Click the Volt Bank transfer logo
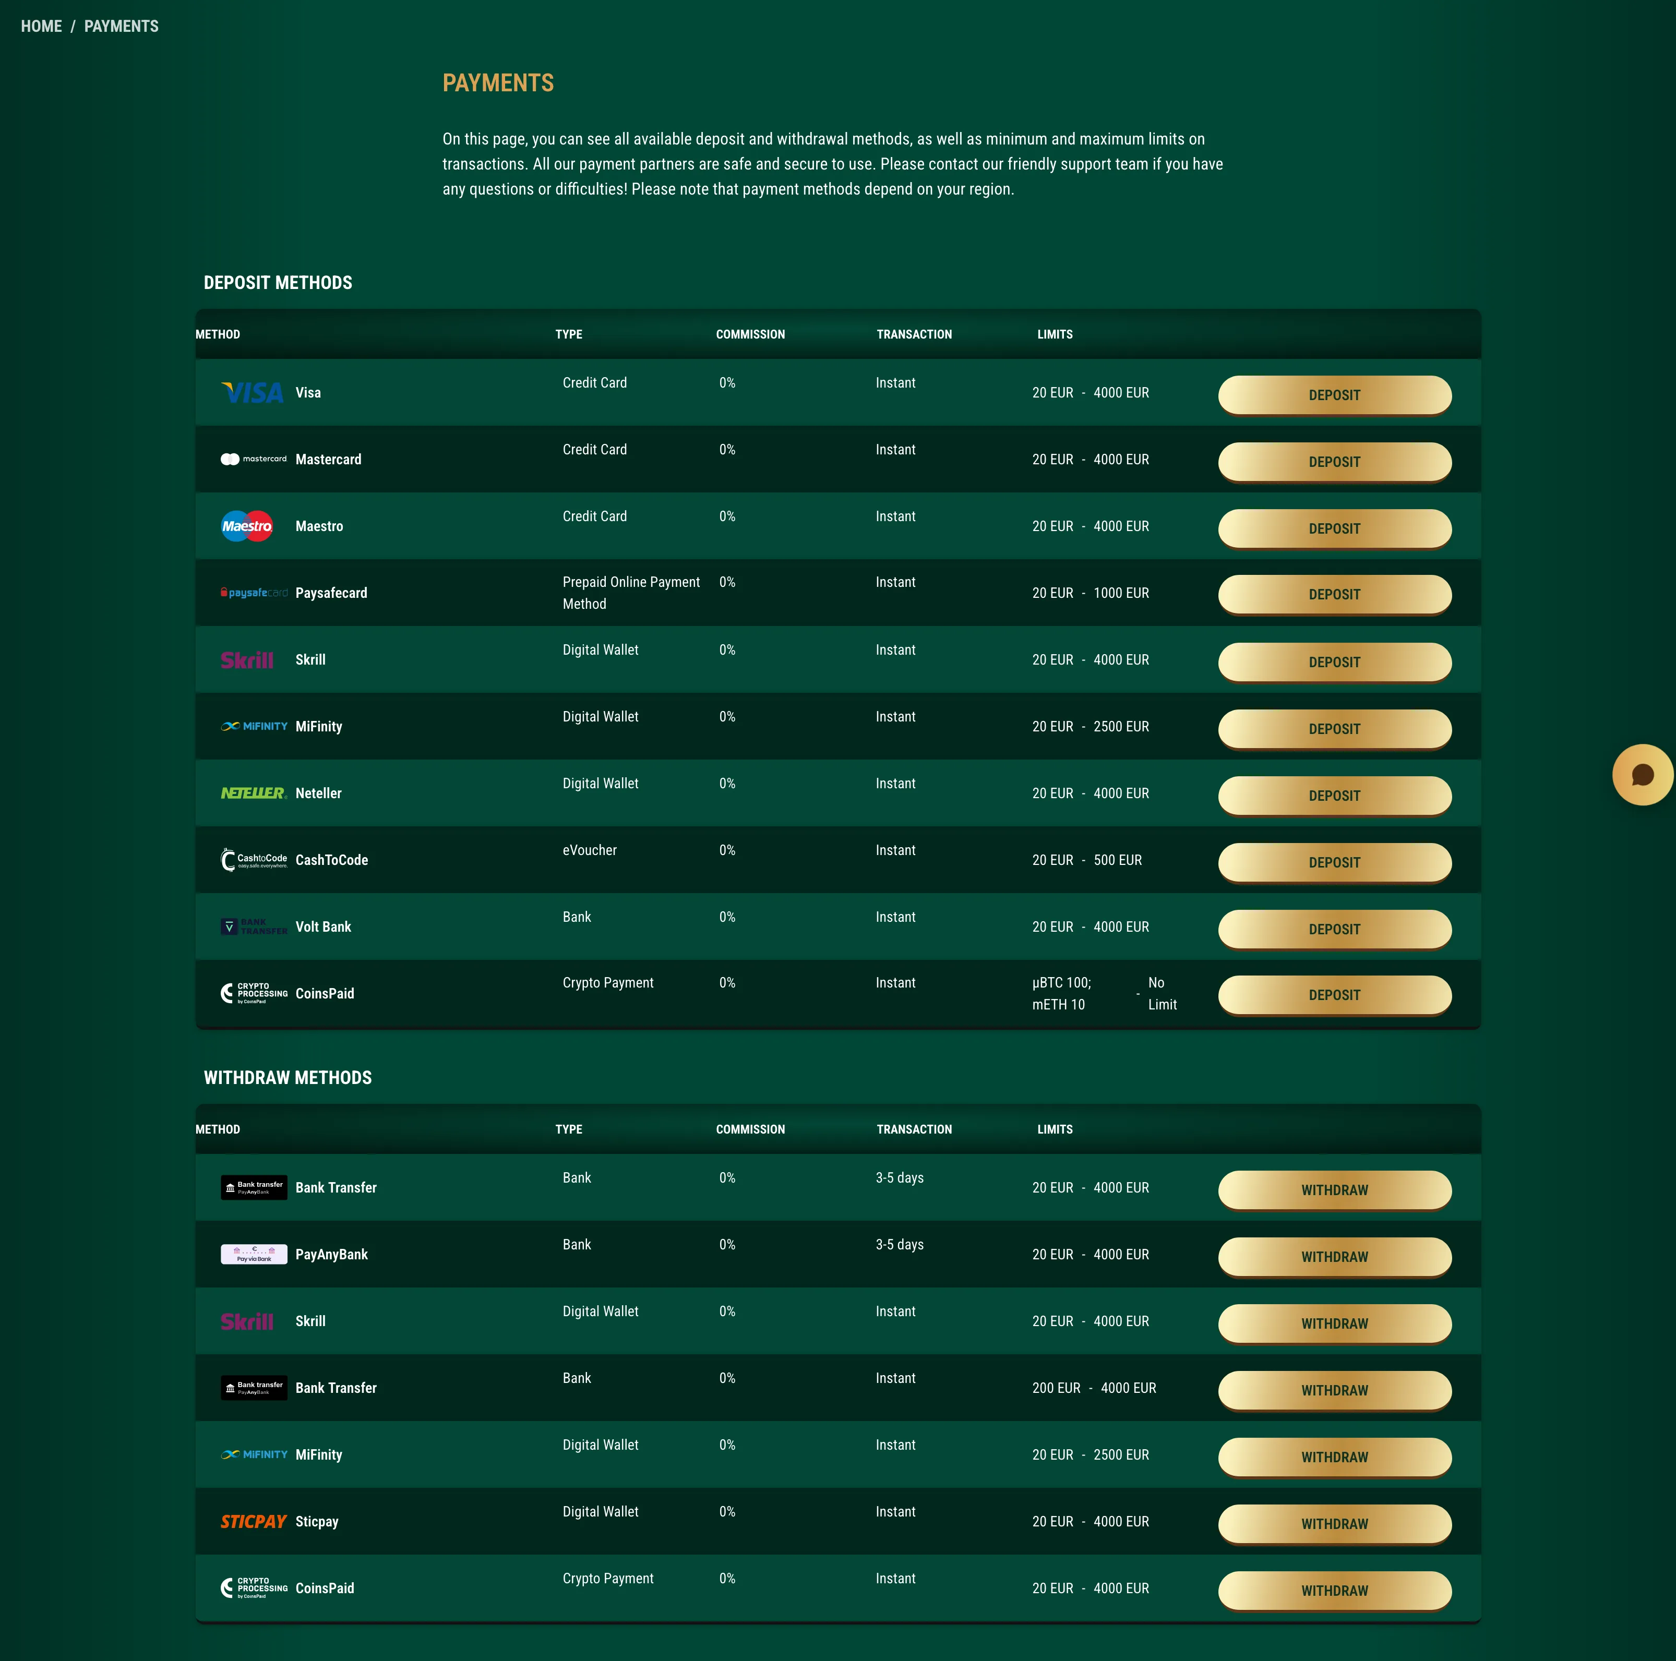The height and width of the screenshot is (1661, 1676). [x=253, y=926]
